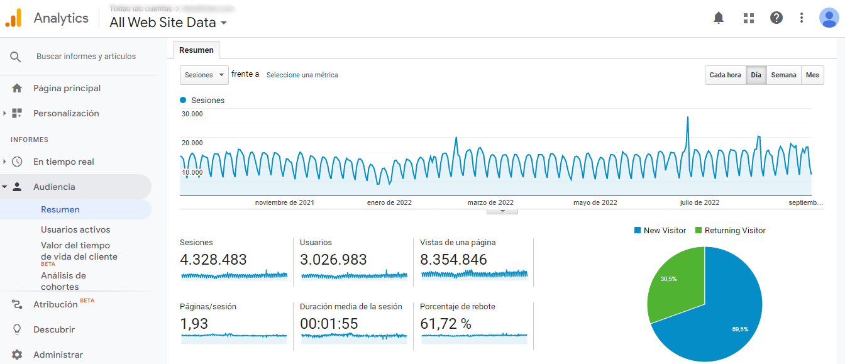The image size is (845, 364).
Task: Click the Descubrir lightbulb icon
Action: coord(17,329)
